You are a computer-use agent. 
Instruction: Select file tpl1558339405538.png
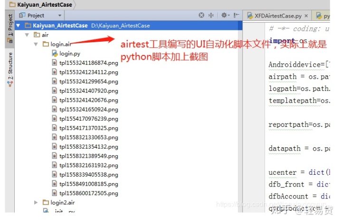pos(89,175)
